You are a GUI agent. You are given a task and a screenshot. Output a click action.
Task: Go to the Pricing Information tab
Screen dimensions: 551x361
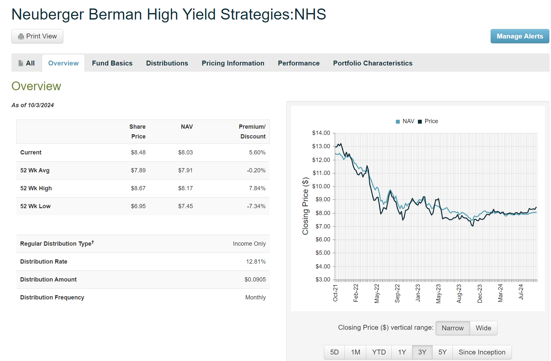(x=233, y=63)
